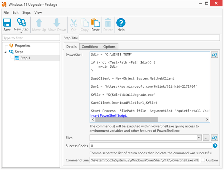The height and width of the screenshot is (170, 224).
Task: Open the Steps menu
Action: [x=26, y=13]
